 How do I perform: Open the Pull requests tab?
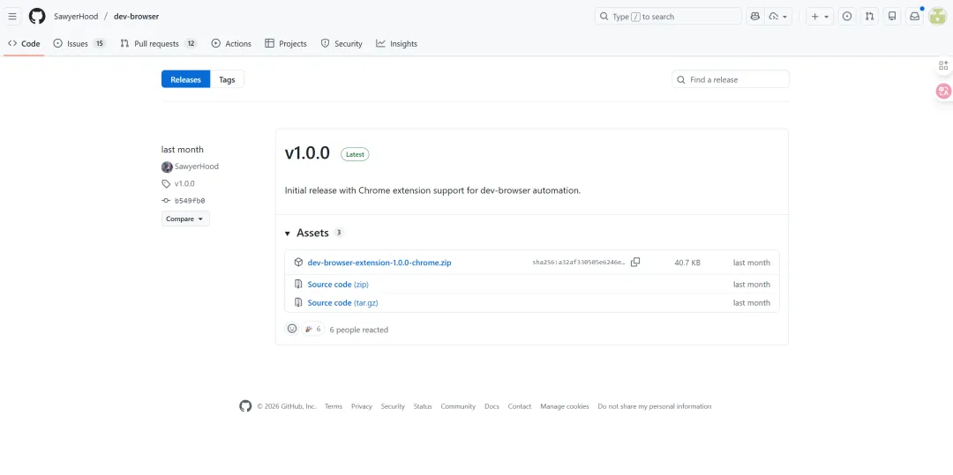pyautogui.click(x=157, y=43)
